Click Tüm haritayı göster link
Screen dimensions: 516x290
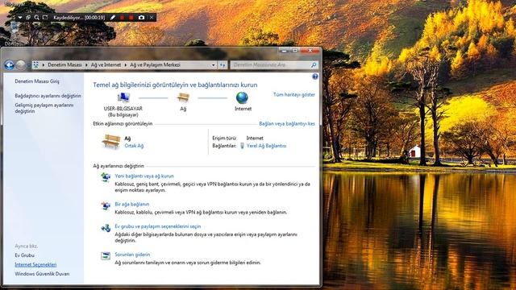293,95
